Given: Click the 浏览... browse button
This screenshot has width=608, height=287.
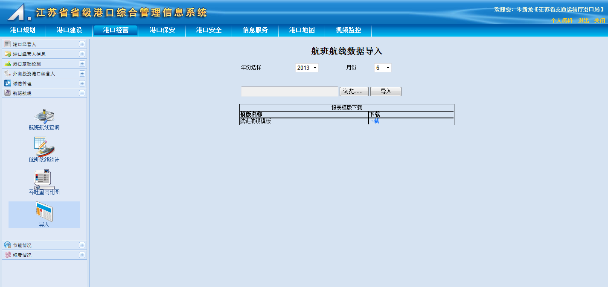Looking at the screenshot, I should point(354,92).
